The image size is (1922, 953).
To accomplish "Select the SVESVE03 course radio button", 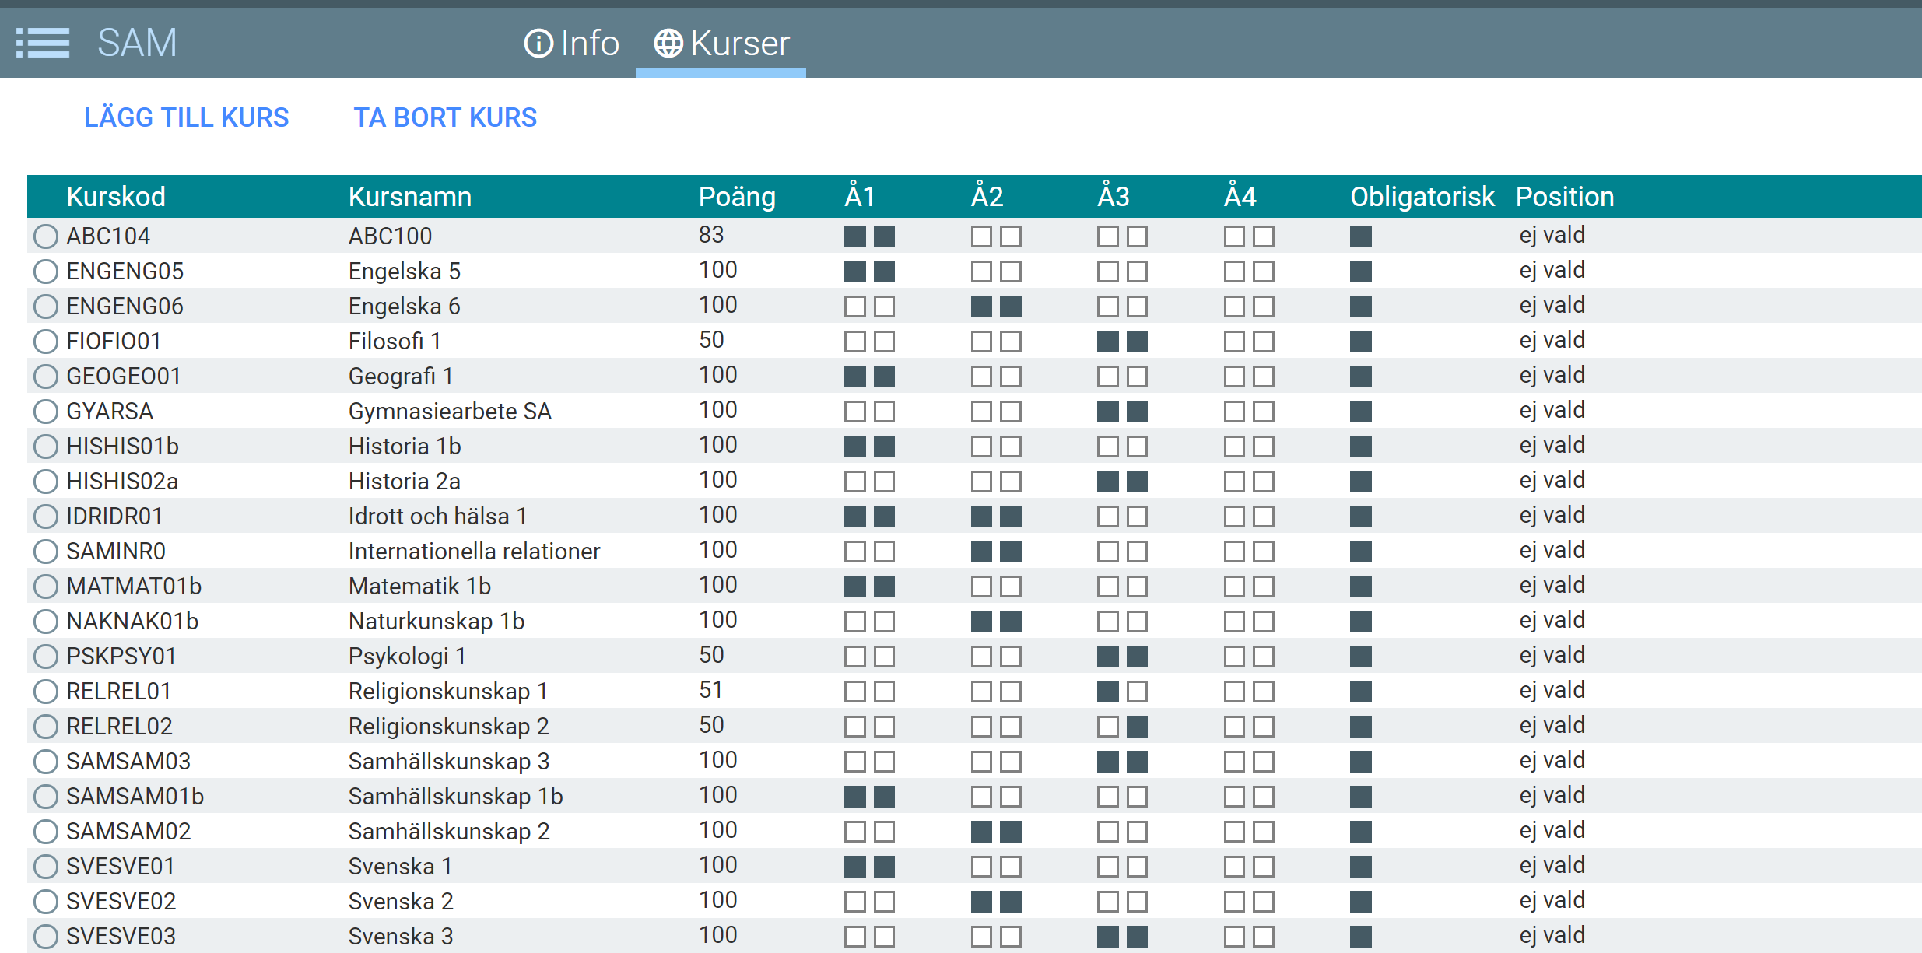I will 46,936.
